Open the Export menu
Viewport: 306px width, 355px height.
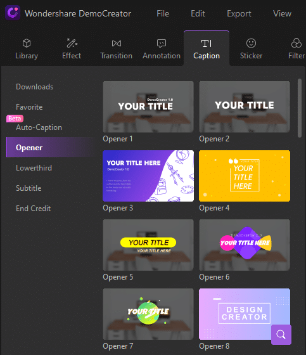239,14
